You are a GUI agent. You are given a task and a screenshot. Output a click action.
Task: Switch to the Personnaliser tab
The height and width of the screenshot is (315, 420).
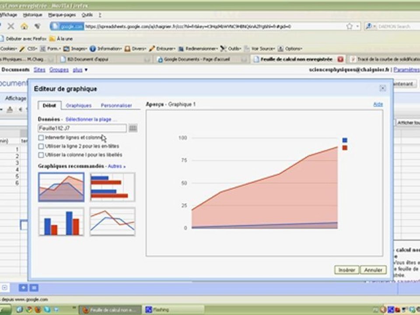(116, 105)
